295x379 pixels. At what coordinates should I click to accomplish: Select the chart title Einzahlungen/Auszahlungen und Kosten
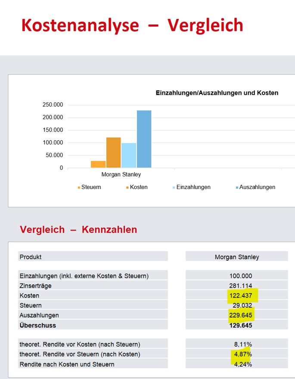point(217,93)
